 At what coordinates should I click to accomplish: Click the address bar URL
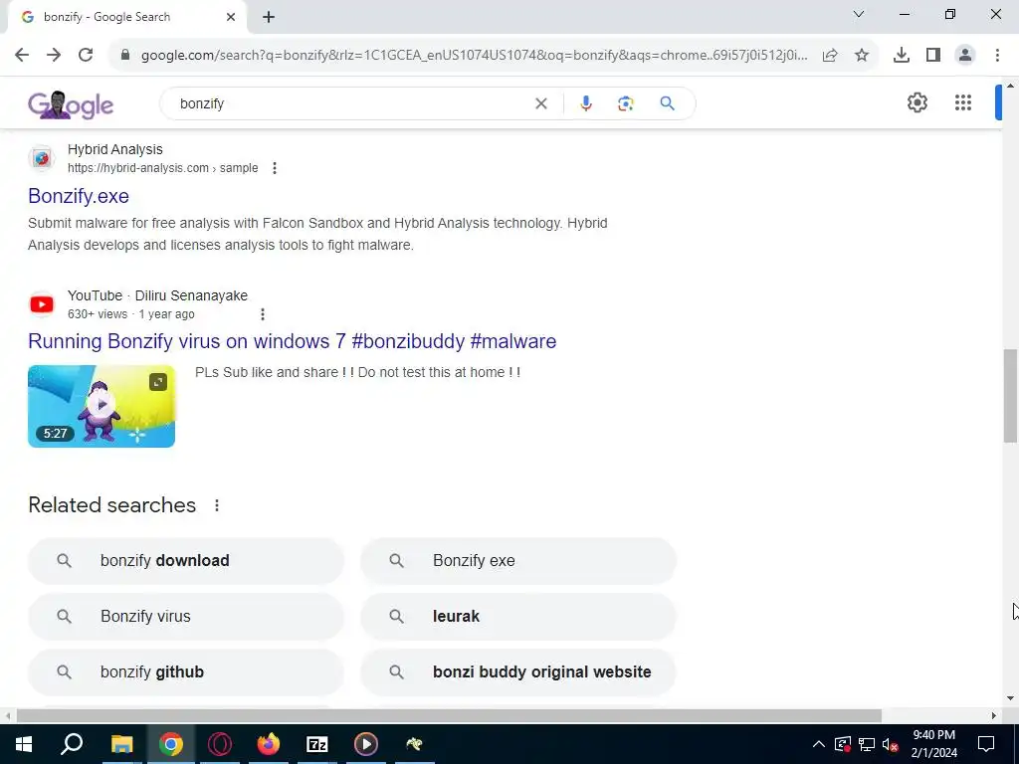click(x=475, y=56)
